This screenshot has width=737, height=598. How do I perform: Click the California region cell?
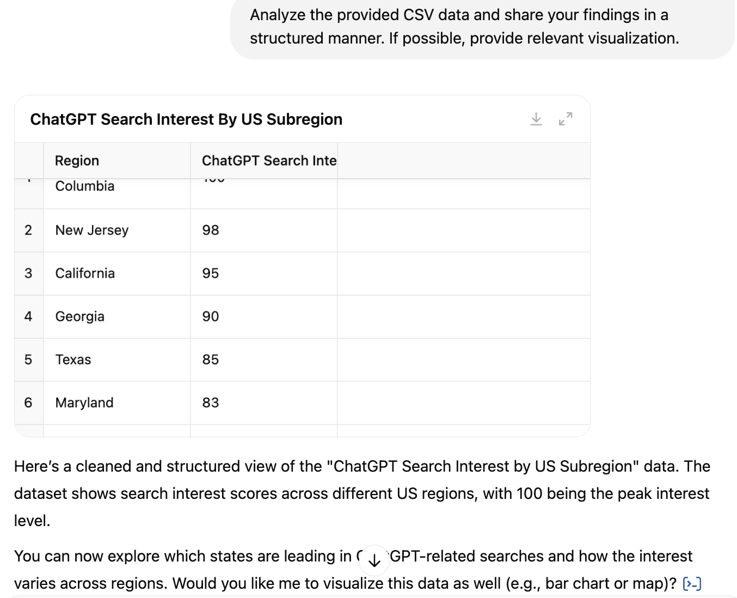click(x=117, y=273)
